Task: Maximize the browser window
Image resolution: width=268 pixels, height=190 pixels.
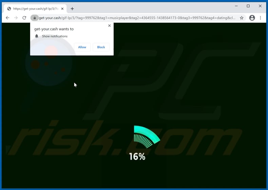Action: click(248, 6)
